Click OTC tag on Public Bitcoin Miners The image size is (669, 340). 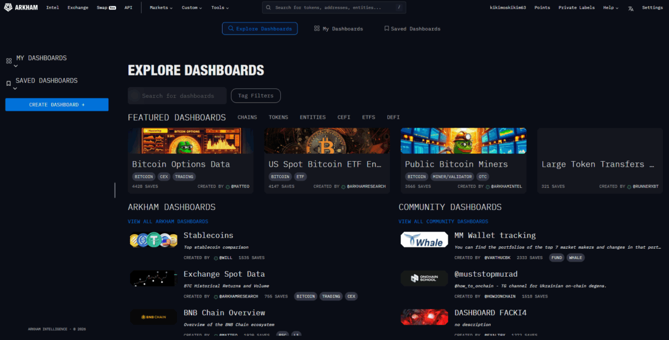[x=482, y=176]
